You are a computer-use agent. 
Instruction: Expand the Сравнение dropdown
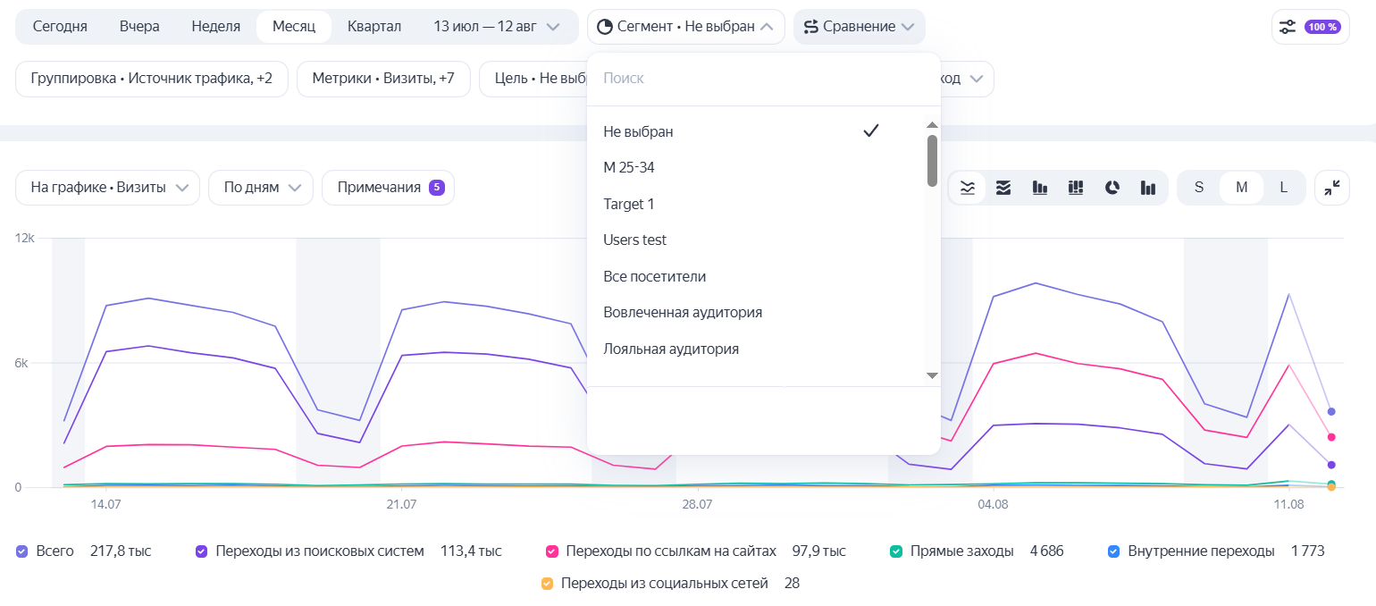click(860, 27)
